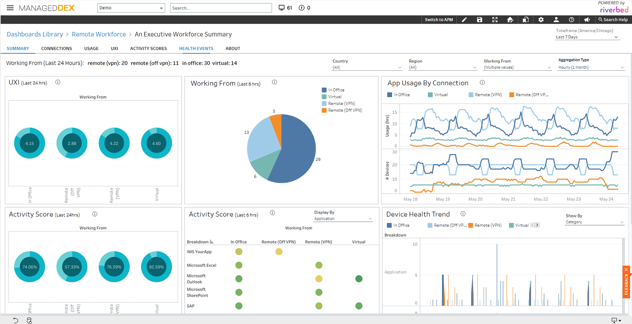Expand the Timeframe Last 7 Days dropdown

(587, 37)
